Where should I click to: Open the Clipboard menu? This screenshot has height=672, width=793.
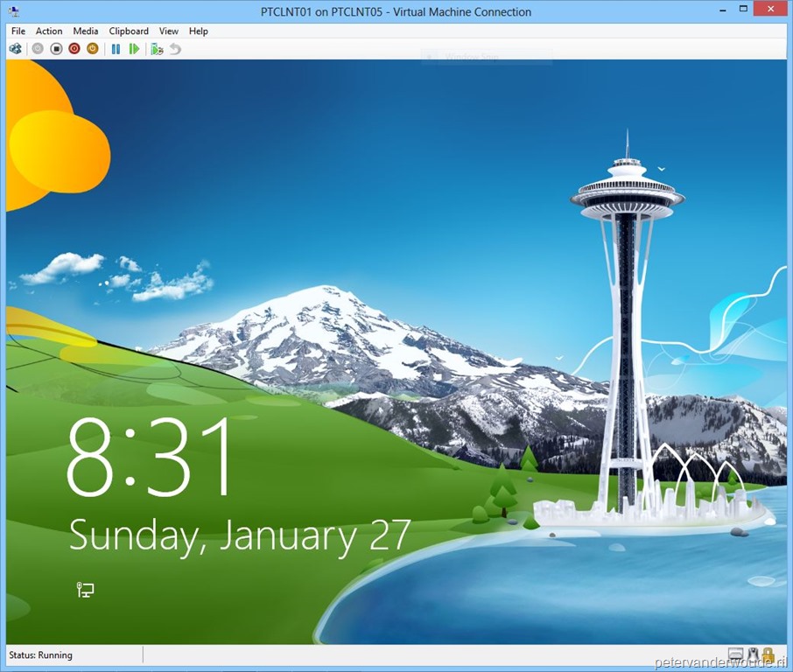[128, 31]
